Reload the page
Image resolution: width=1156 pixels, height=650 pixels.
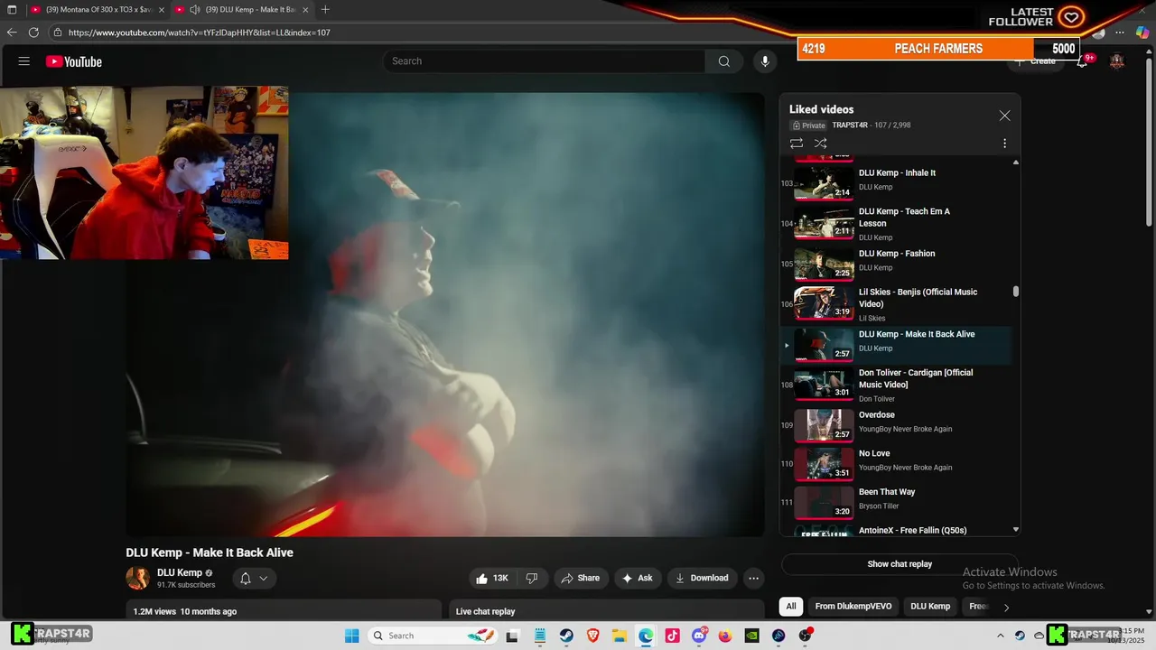coord(33,32)
